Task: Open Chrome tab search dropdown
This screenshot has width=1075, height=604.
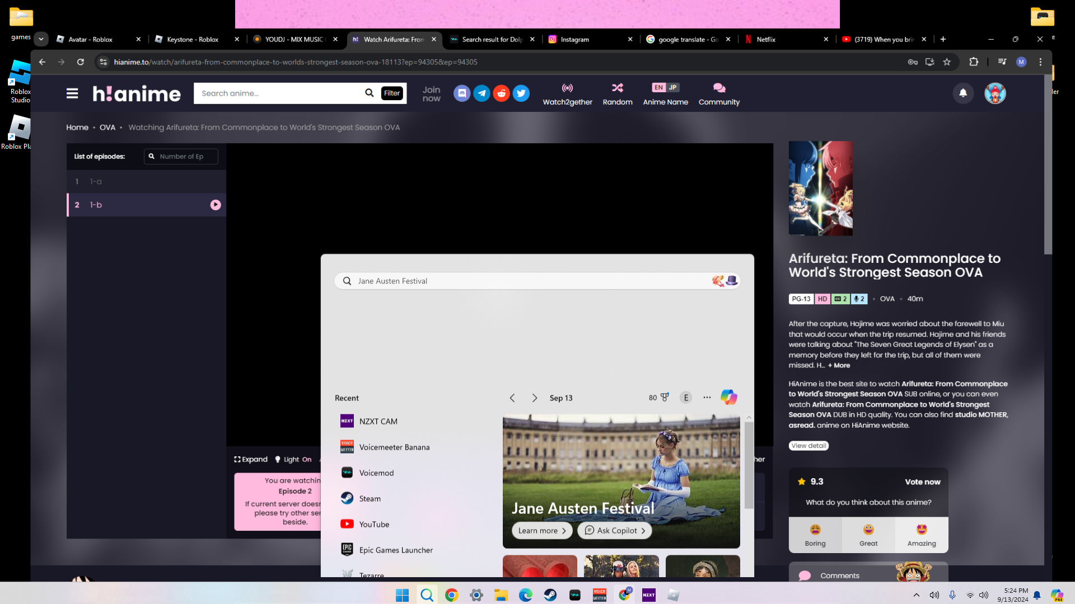Action: click(x=41, y=39)
